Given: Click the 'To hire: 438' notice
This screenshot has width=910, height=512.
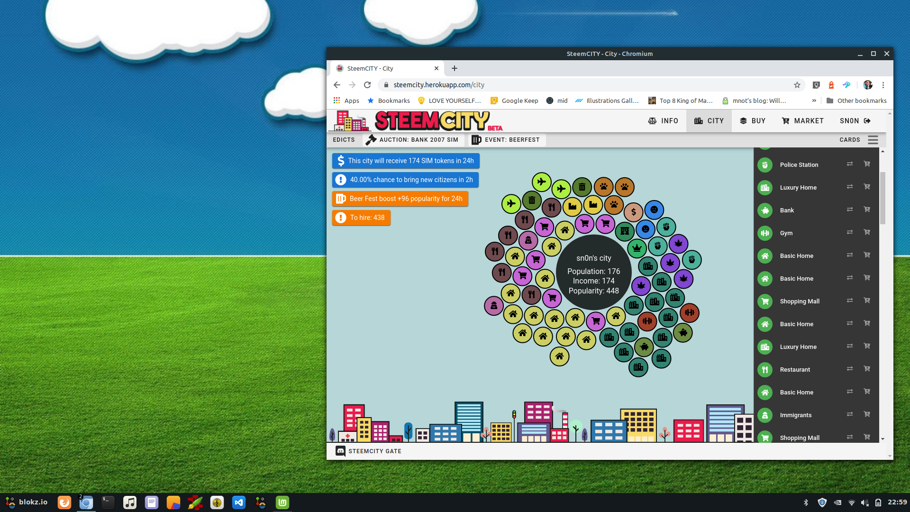Looking at the screenshot, I should point(361,218).
